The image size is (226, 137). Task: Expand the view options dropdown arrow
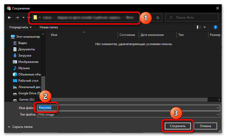tap(204, 27)
